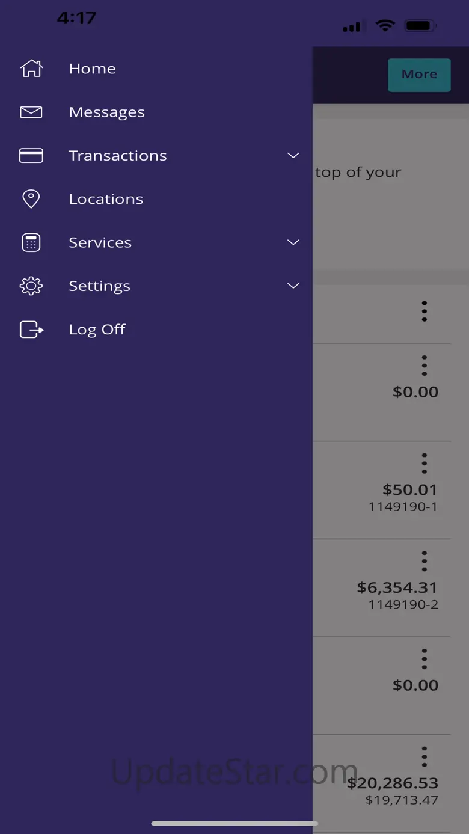Tap the Settings gear icon
Viewport: 469px width, 834px height.
[x=31, y=286]
